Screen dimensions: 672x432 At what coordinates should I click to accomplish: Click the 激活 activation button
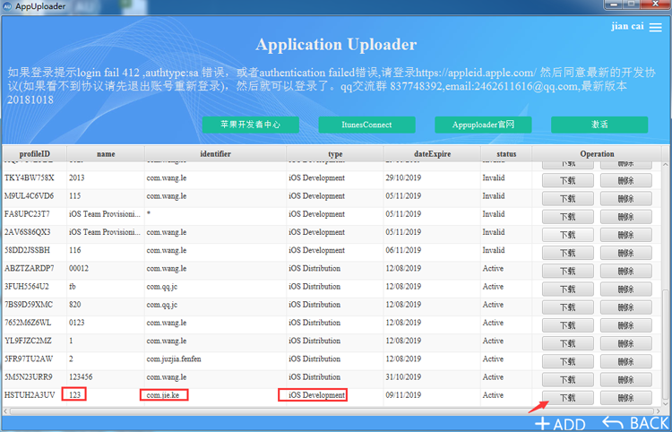tap(599, 125)
